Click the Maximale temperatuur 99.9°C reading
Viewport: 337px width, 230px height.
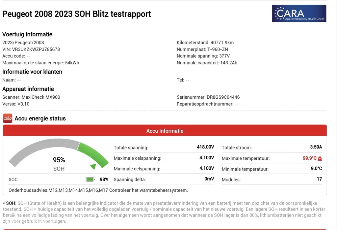(x=309, y=158)
